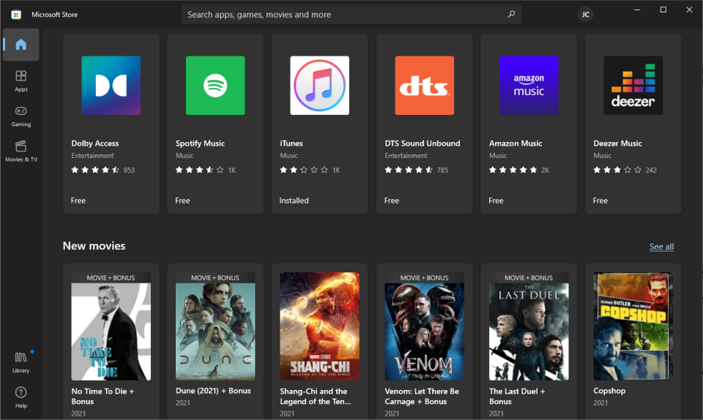Image resolution: width=703 pixels, height=420 pixels.
Task: Click the Copshop title text
Action: (x=609, y=391)
